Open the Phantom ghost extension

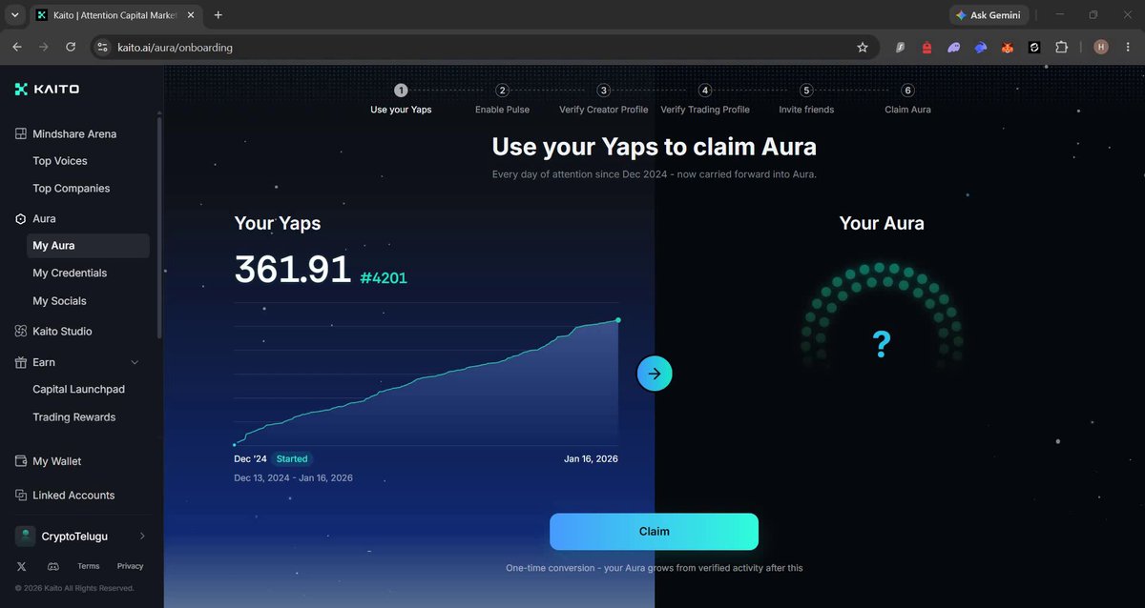point(953,47)
